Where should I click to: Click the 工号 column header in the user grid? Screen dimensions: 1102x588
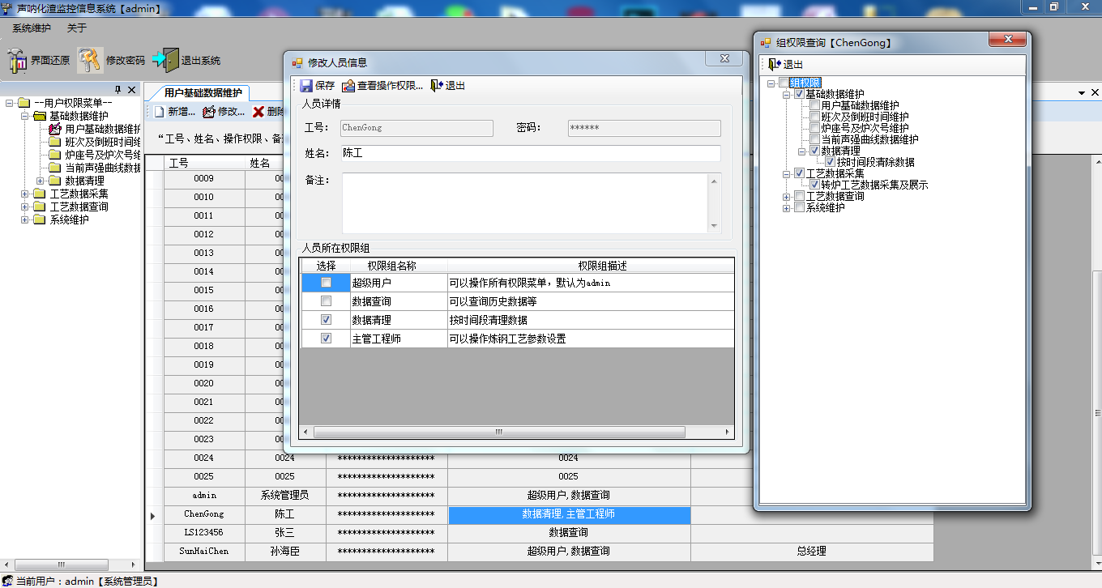coord(204,163)
